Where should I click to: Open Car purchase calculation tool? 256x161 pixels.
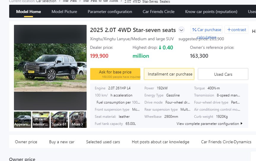[x=206, y=30]
